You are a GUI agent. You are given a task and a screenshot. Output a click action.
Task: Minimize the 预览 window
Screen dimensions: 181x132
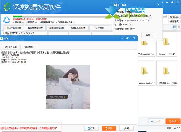(x=122, y=38)
